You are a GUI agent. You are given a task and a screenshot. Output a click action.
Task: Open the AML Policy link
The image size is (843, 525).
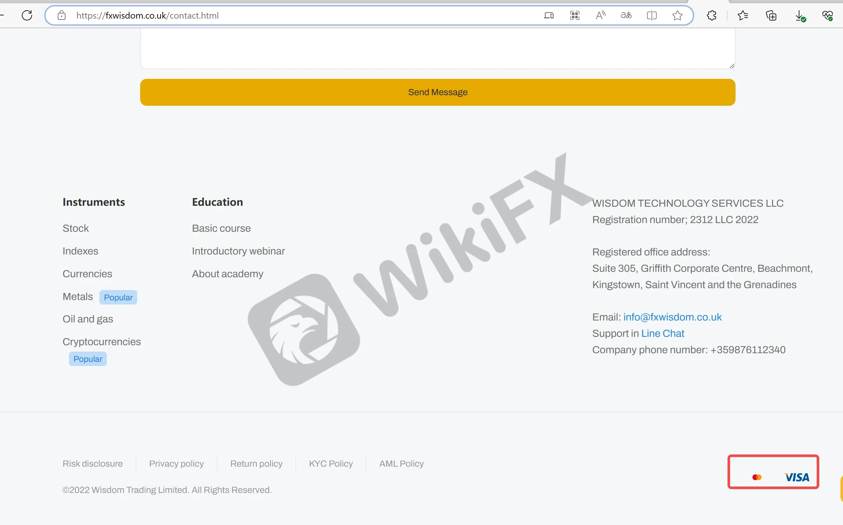pos(401,463)
